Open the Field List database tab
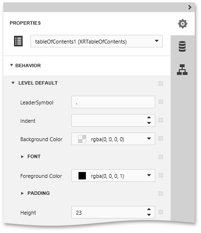This screenshot has height=233, width=201. (182, 46)
